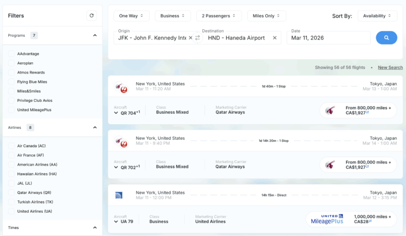Image resolution: width=406 pixels, height=236 pixels.
Task: Follow the New Search link
Action: click(390, 68)
